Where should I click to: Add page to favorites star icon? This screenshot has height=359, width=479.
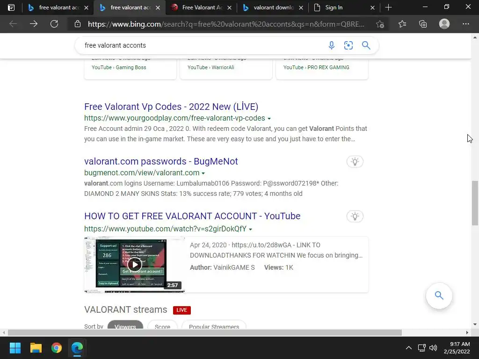[380, 24]
